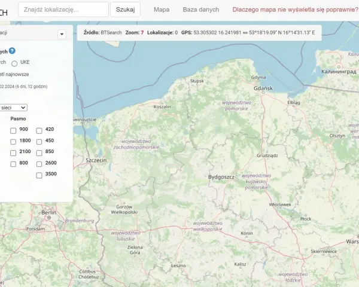Viewport: 359px width, 287px height.
Task: Click Brandenburg region label on map
Action: pyautogui.click(x=80, y=221)
